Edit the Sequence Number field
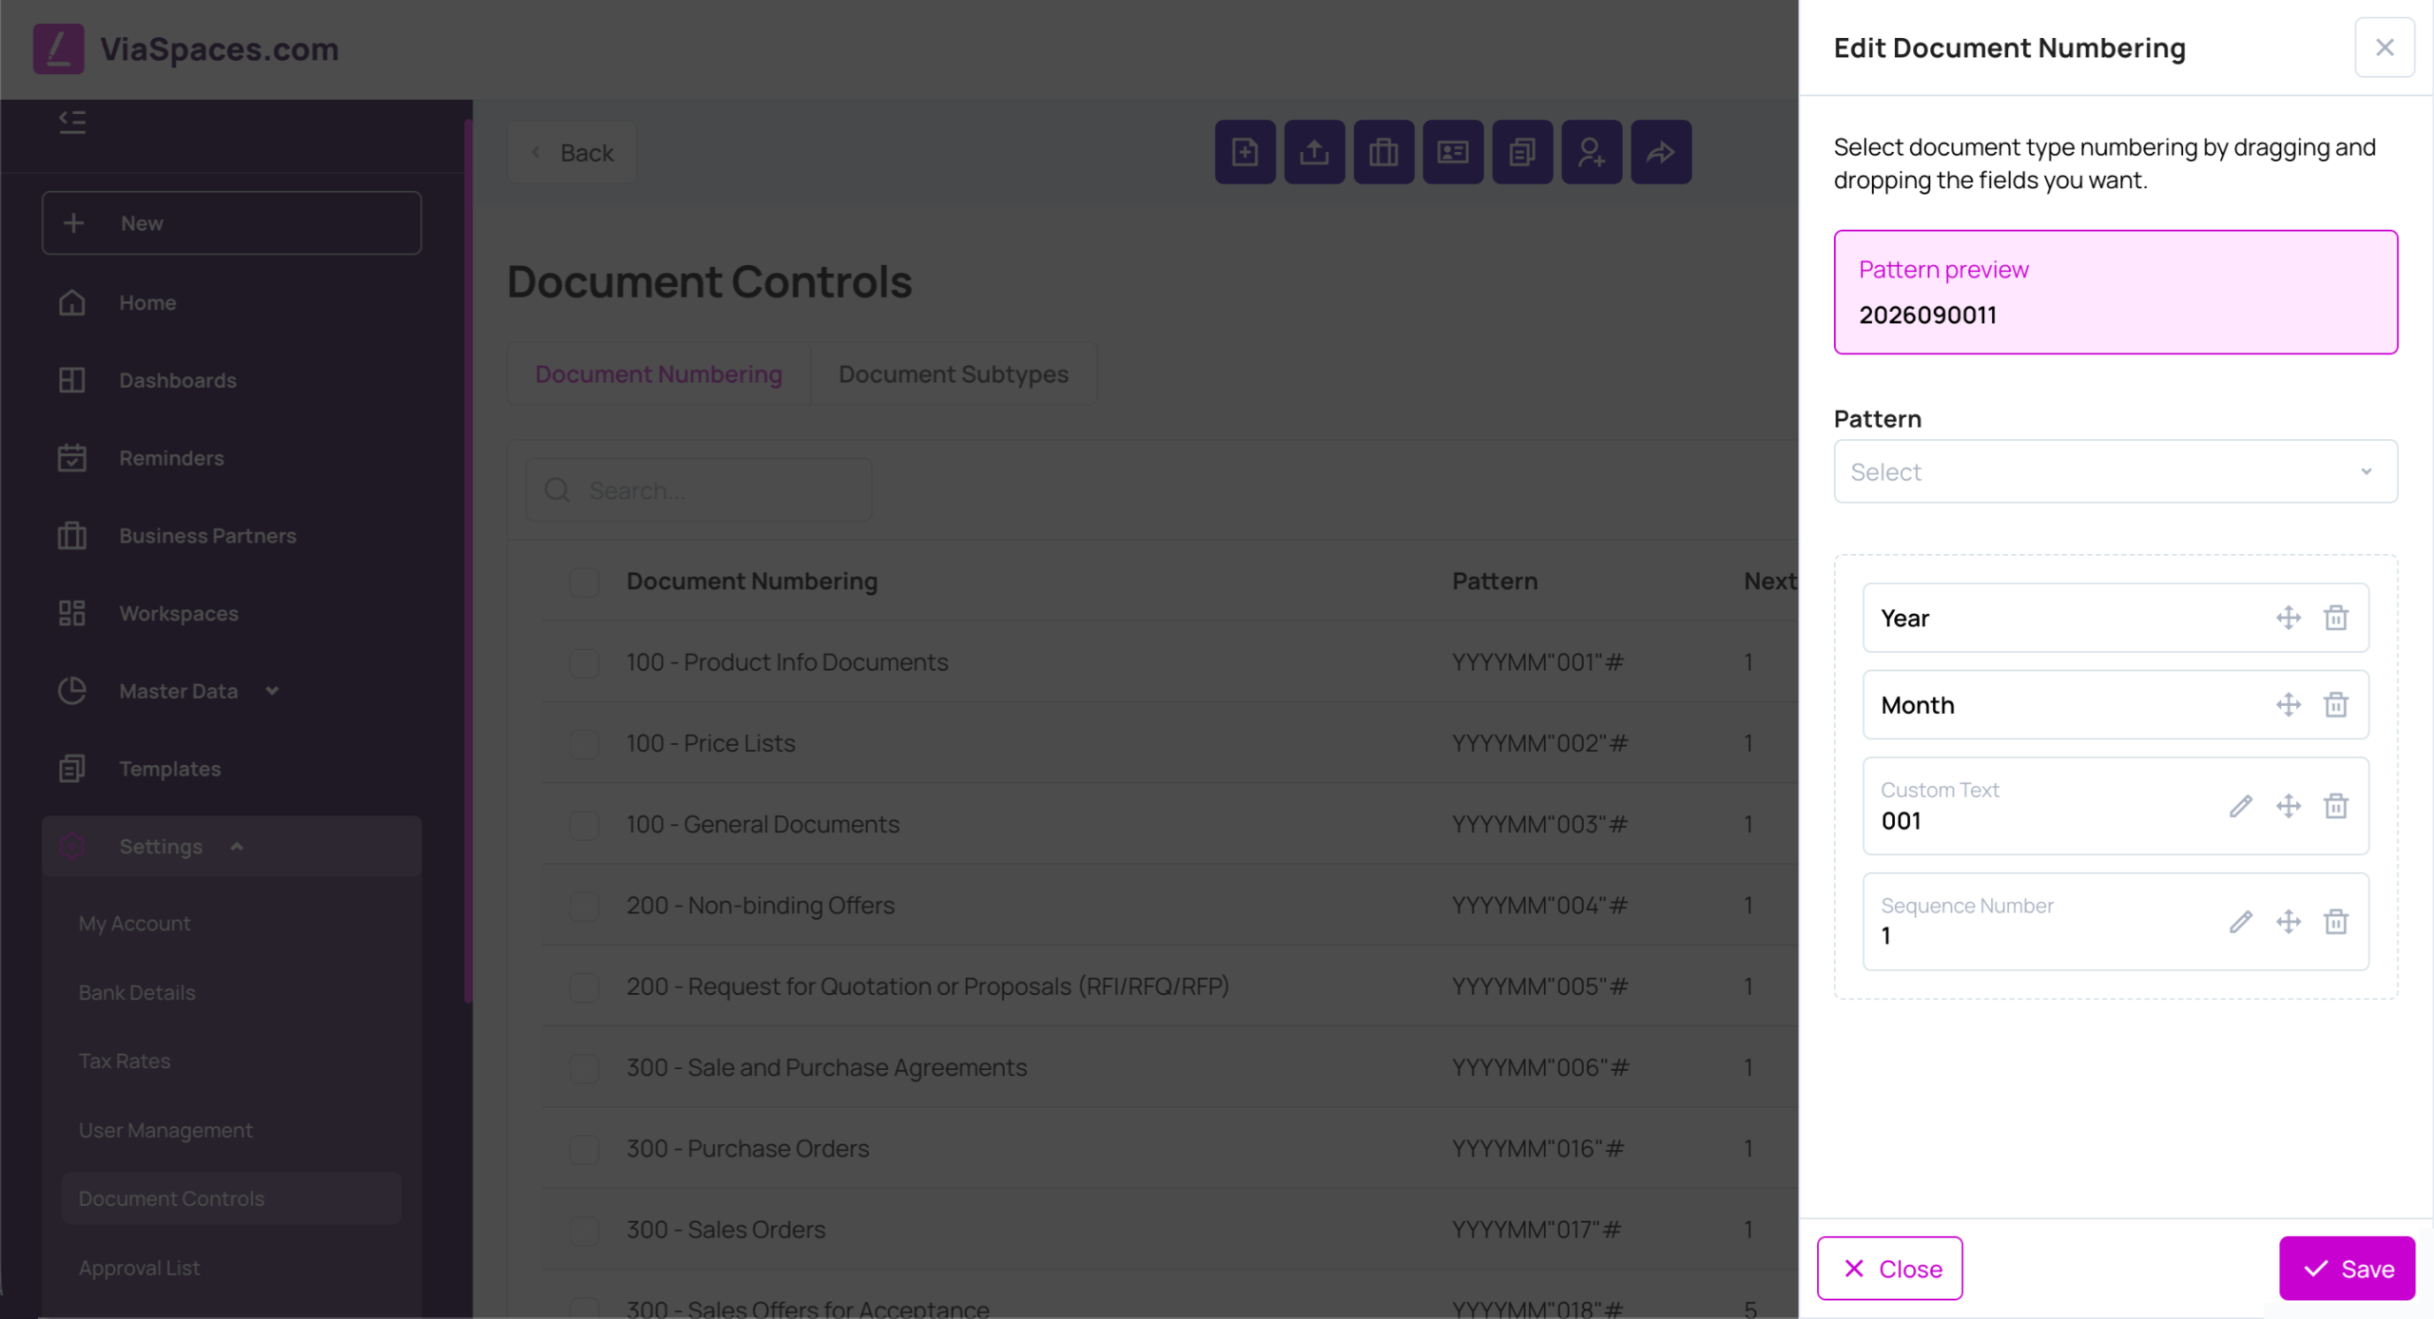The width and height of the screenshot is (2434, 1319). [x=2240, y=921]
